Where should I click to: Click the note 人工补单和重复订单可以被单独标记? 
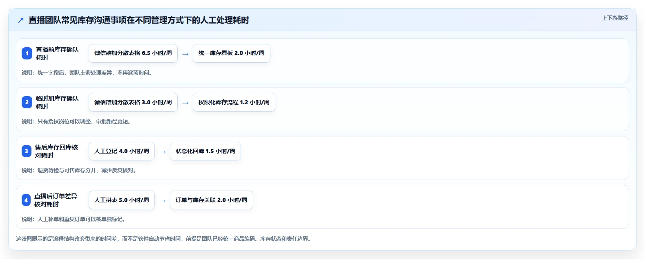point(74,219)
